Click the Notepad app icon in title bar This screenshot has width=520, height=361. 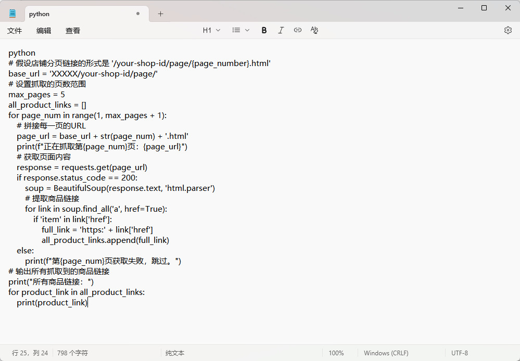[12, 14]
